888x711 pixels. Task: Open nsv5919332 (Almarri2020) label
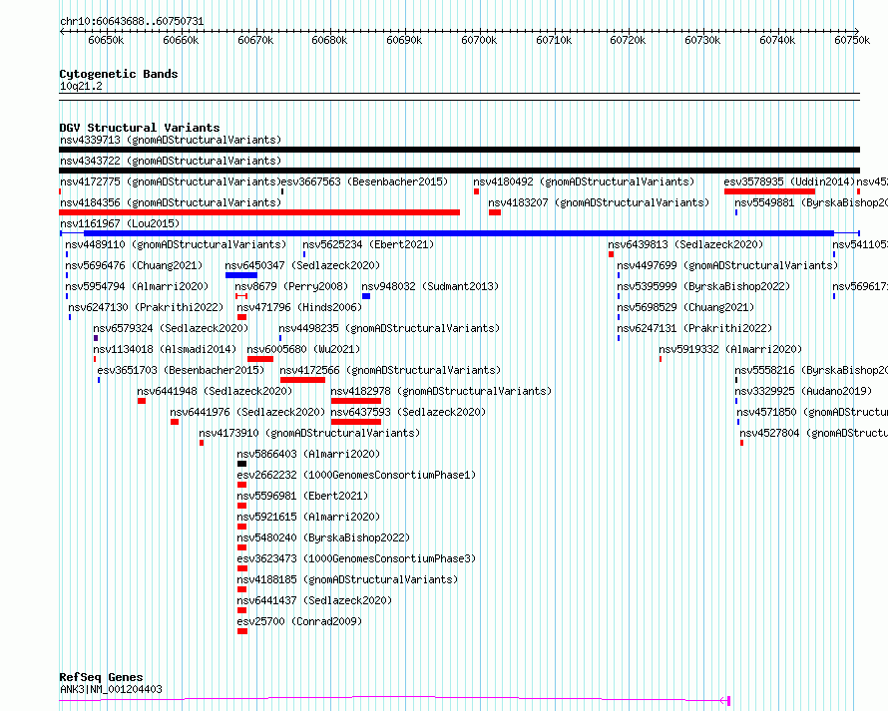pyautogui.click(x=730, y=349)
